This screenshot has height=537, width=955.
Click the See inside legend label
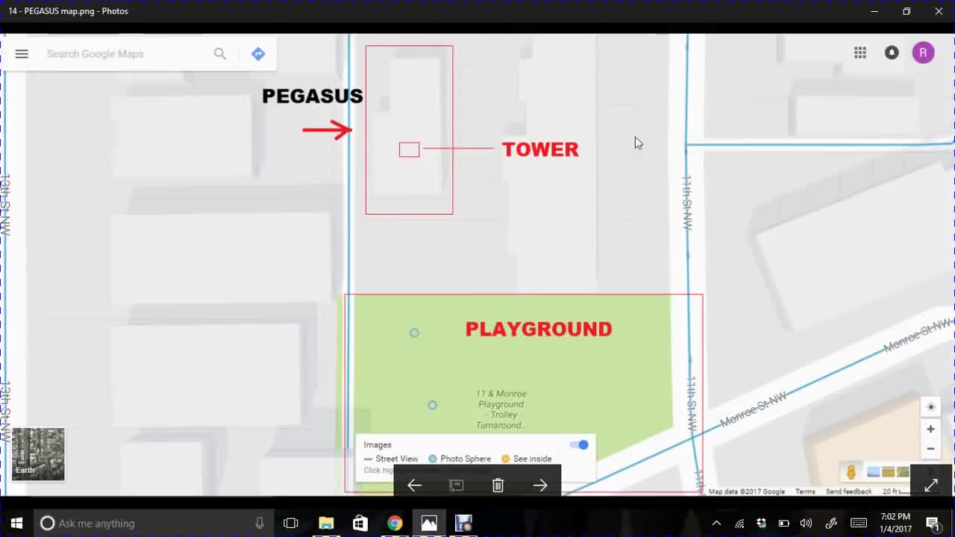(532, 459)
